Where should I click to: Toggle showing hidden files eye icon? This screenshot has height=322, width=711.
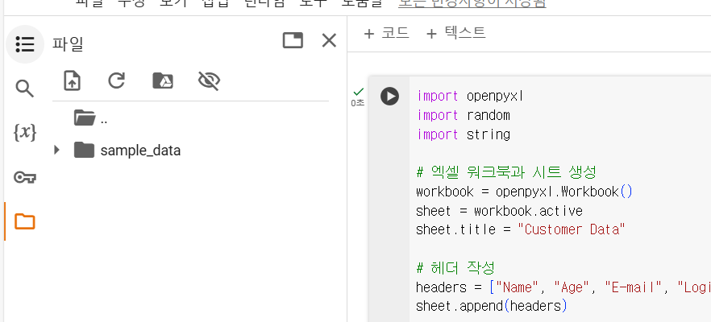coord(209,81)
